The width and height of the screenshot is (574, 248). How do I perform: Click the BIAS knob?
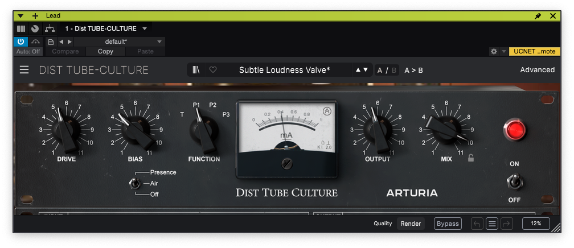(136, 130)
